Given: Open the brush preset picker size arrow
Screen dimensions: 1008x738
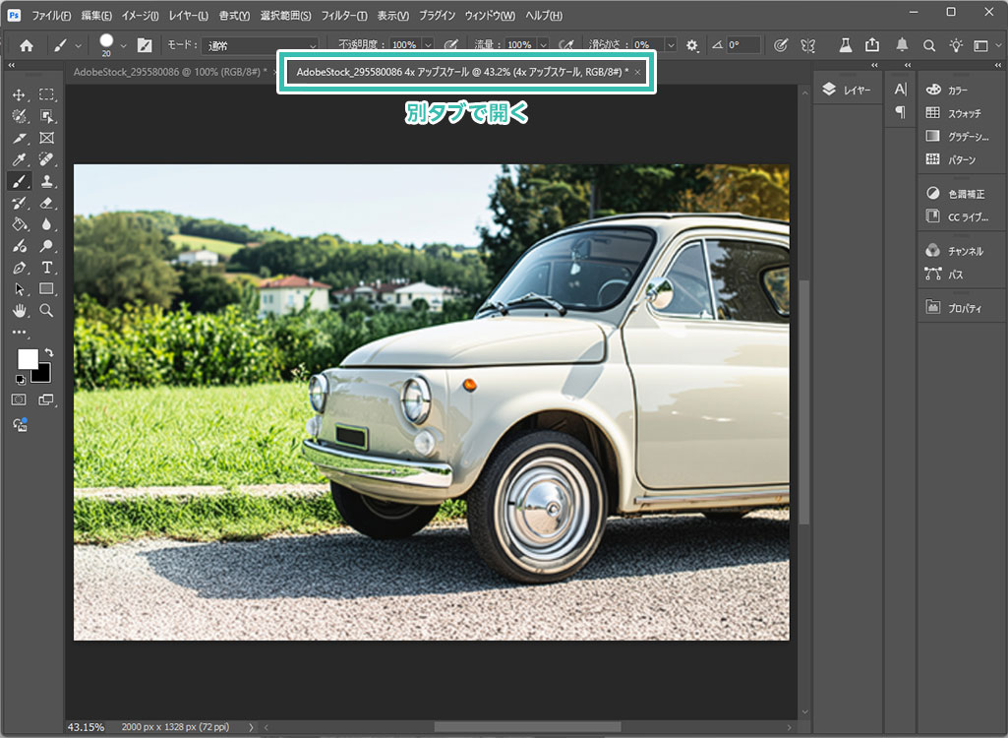Looking at the screenshot, I should [x=124, y=45].
